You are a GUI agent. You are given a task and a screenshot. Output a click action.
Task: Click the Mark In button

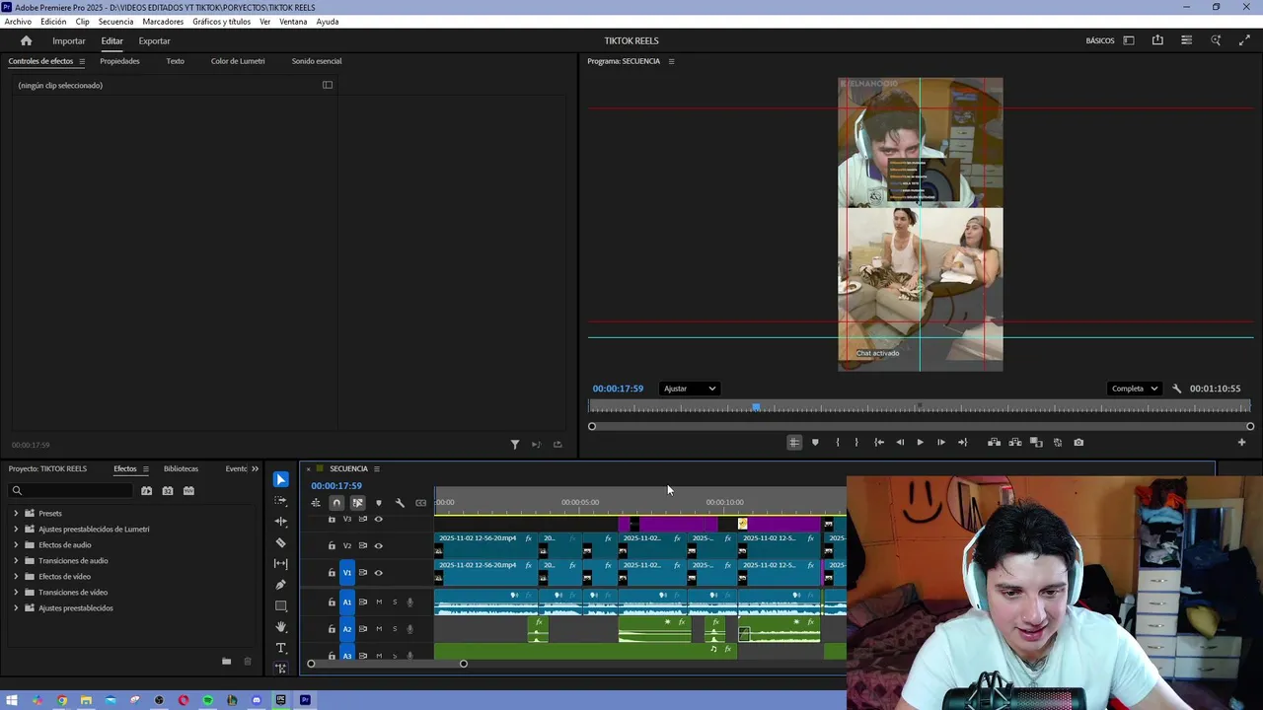point(838,443)
